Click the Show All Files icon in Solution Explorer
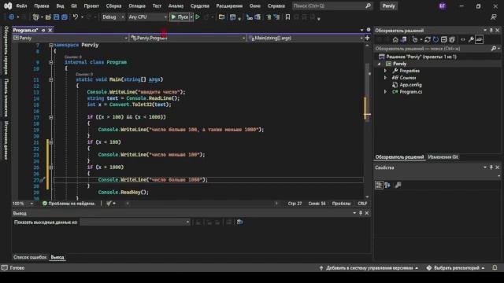The width and height of the screenshot is (504, 283). pos(452,39)
